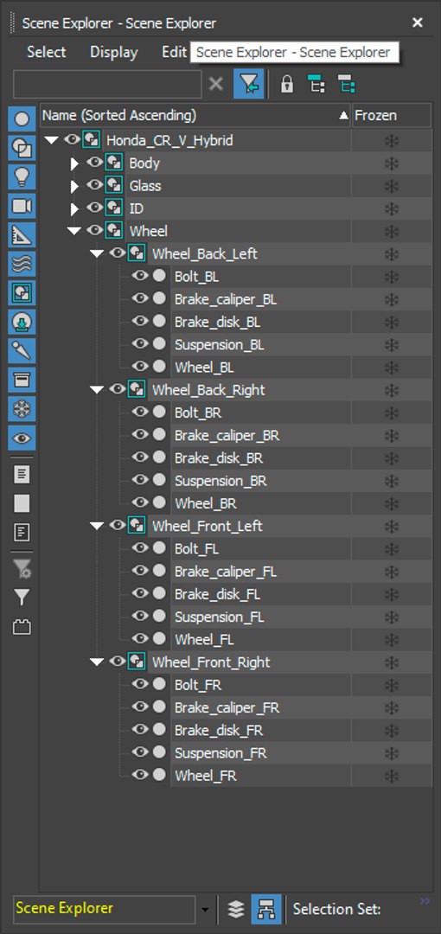Toggle Display Helpers filter icon
This screenshot has width=441, height=934.
[x=22, y=234]
